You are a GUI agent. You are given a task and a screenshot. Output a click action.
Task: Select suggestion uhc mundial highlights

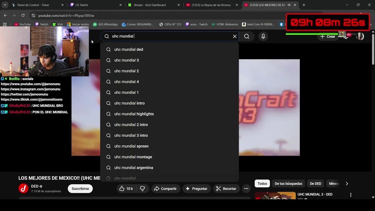(x=169, y=114)
